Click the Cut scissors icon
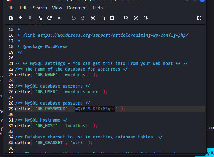This screenshot has width=214, height=157. 93,18
